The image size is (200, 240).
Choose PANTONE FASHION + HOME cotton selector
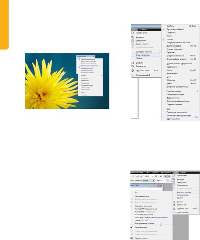pos(152,218)
